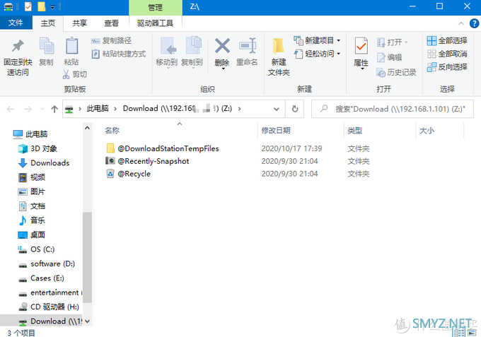The height and width of the screenshot is (337, 481).
Task: Open Music (音乐) in the sidebar
Action: (32, 220)
